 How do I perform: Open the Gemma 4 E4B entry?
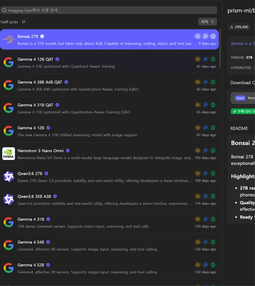click(109, 245)
